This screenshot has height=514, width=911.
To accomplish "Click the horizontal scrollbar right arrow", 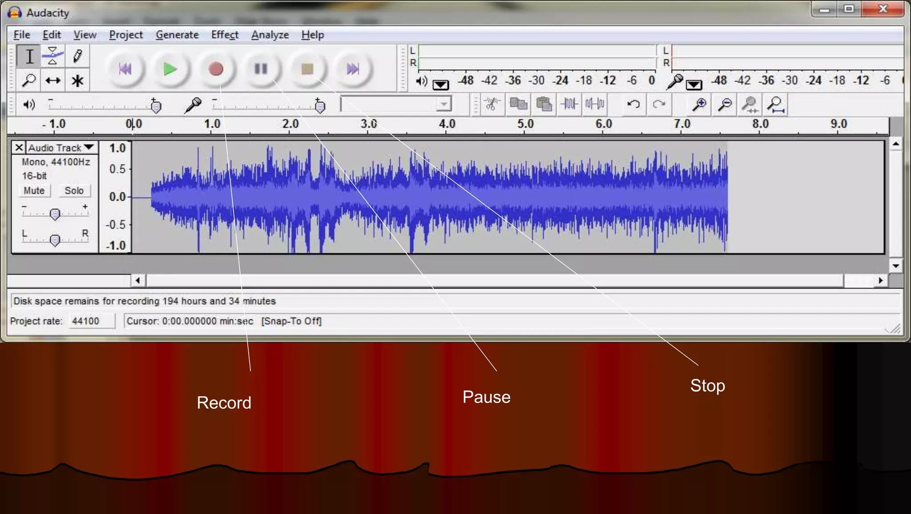I will tap(881, 280).
